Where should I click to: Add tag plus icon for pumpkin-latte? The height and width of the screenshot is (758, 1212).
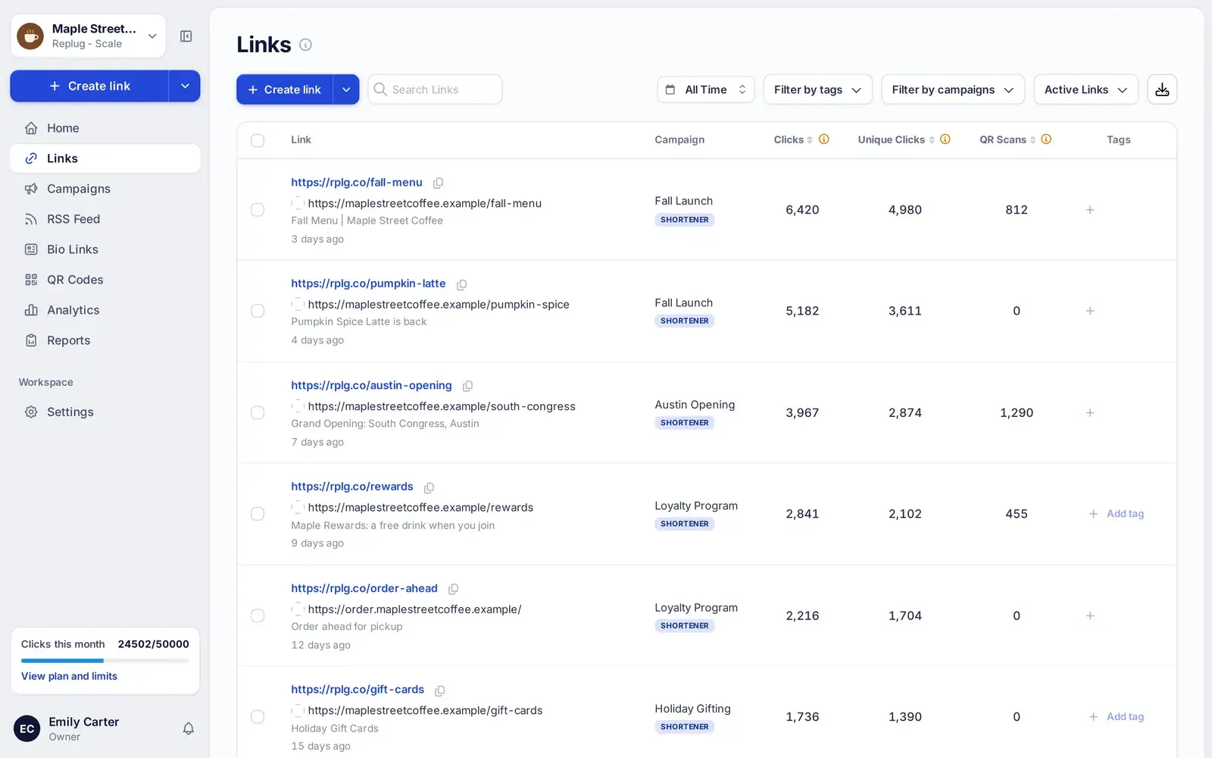tap(1090, 311)
